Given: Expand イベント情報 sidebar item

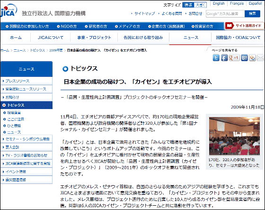Looking at the screenshot, I should tap(26, 172).
